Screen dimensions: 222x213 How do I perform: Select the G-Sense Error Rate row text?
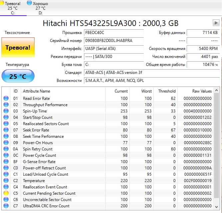(39, 162)
